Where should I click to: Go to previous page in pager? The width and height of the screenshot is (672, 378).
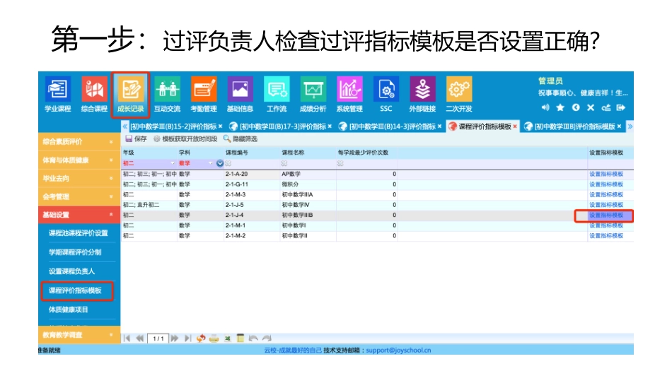pos(140,338)
